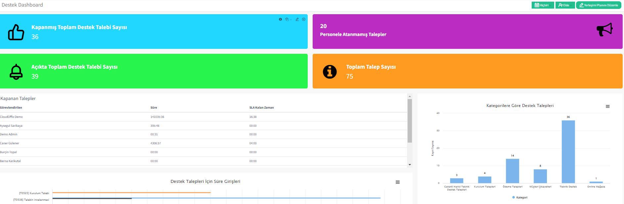Click Yerleşimi Planını Düzenle button
This screenshot has height=204, width=624.
tap(599, 5)
